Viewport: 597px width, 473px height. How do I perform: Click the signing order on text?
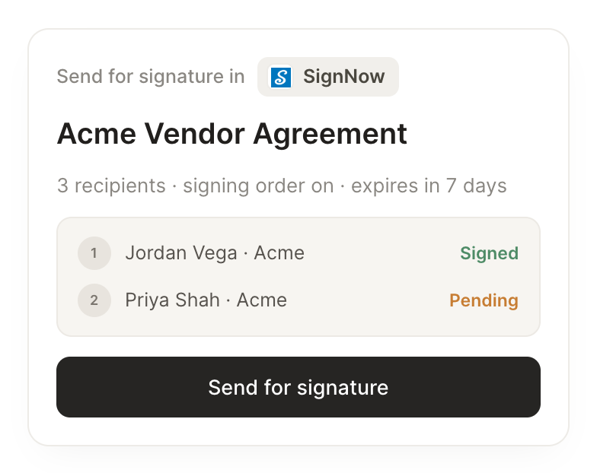pyautogui.click(x=258, y=186)
